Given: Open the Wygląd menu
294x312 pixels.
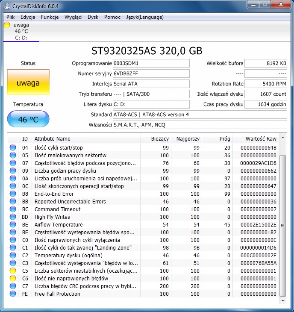Looking at the screenshot, I should point(73,17).
